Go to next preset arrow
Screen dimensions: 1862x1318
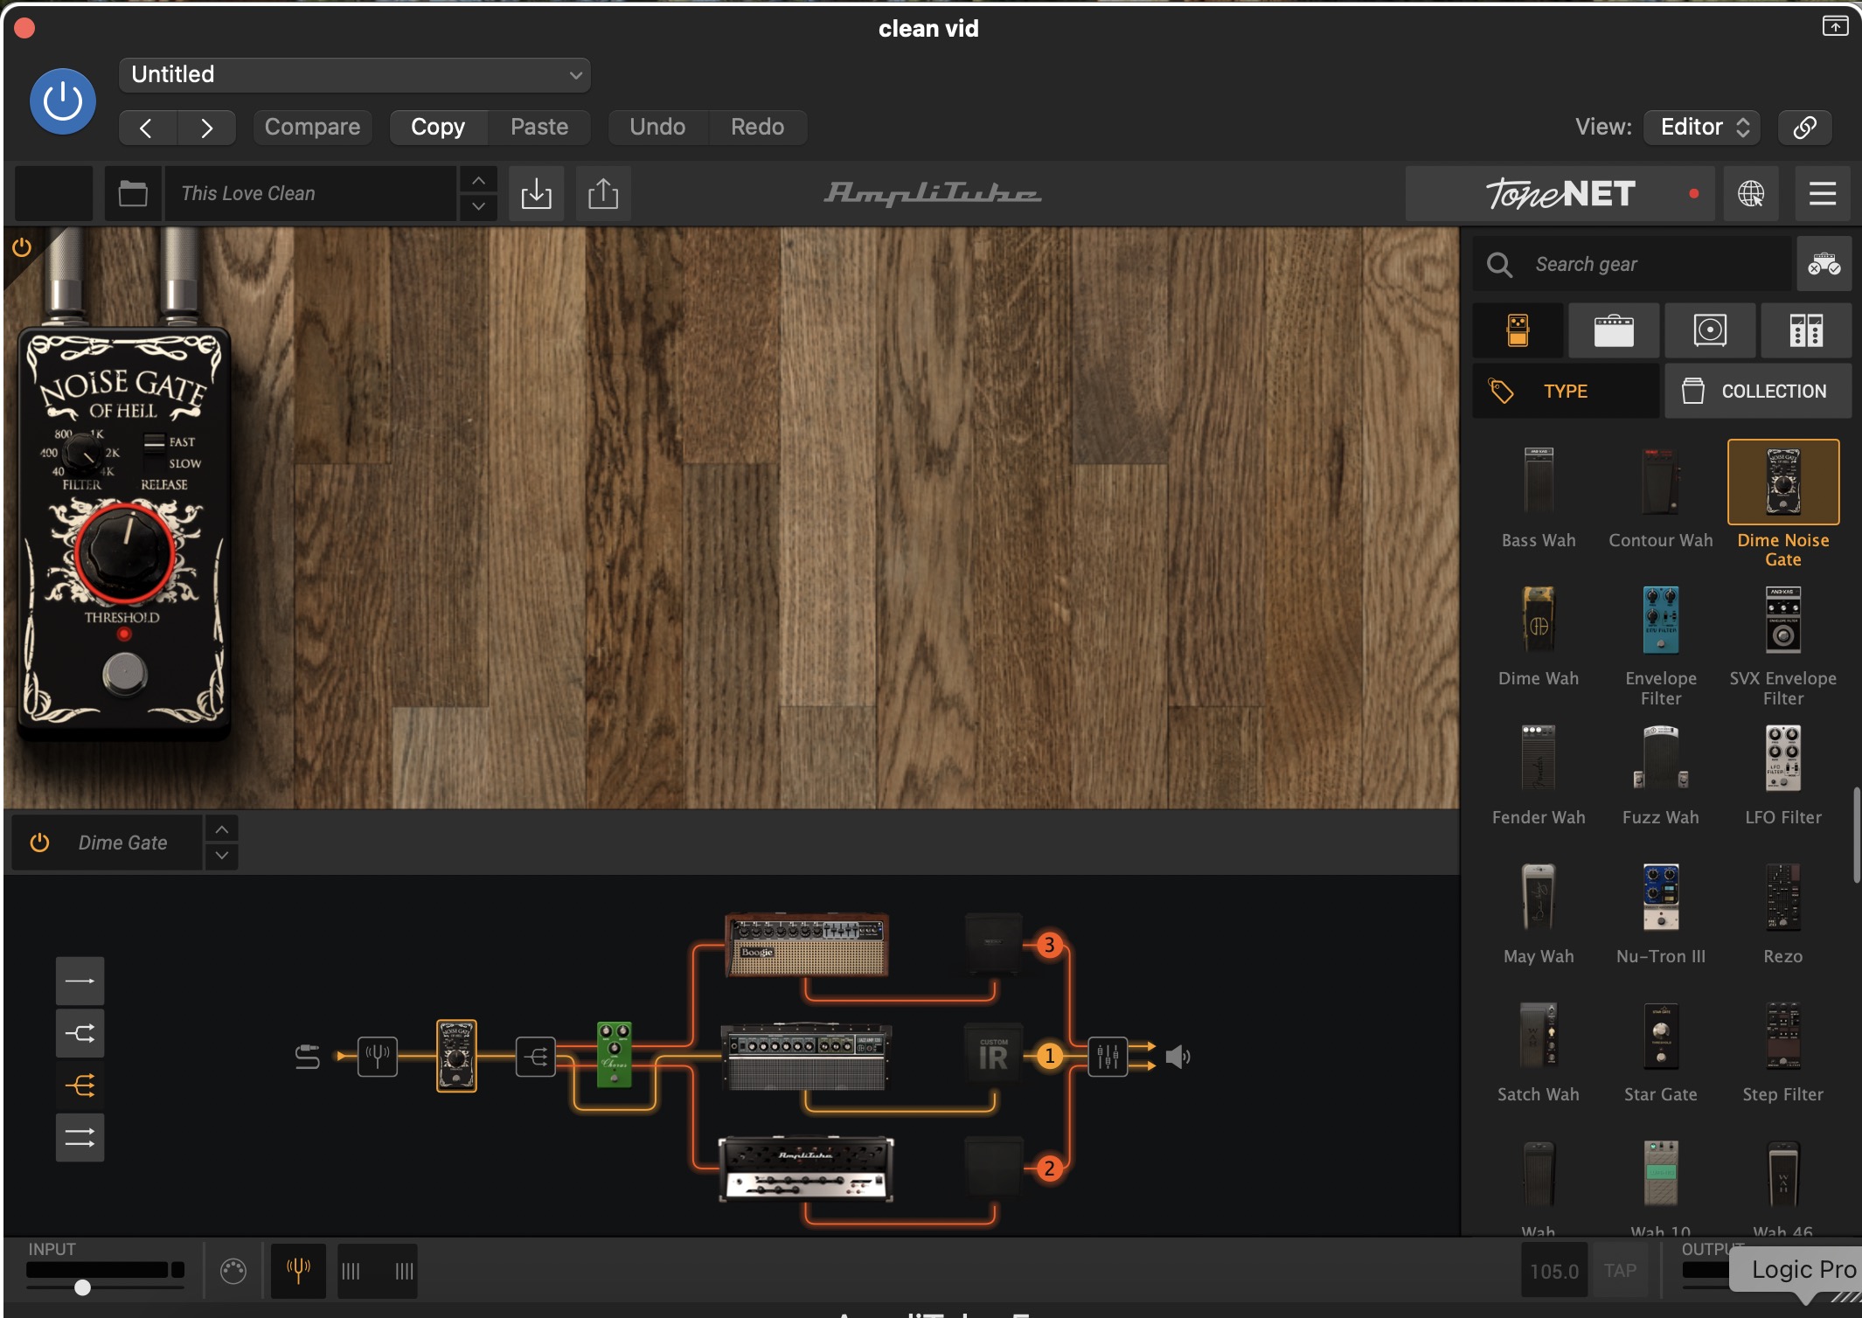click(206, 128)
